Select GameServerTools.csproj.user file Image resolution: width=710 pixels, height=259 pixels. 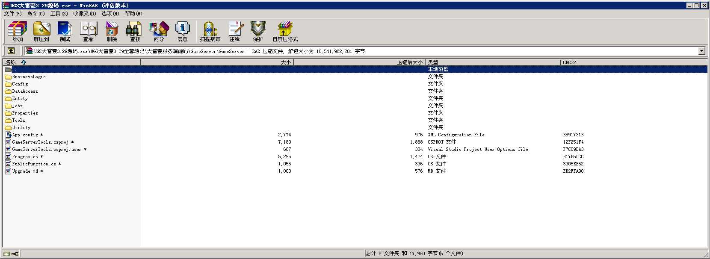(x=49, y=149)
